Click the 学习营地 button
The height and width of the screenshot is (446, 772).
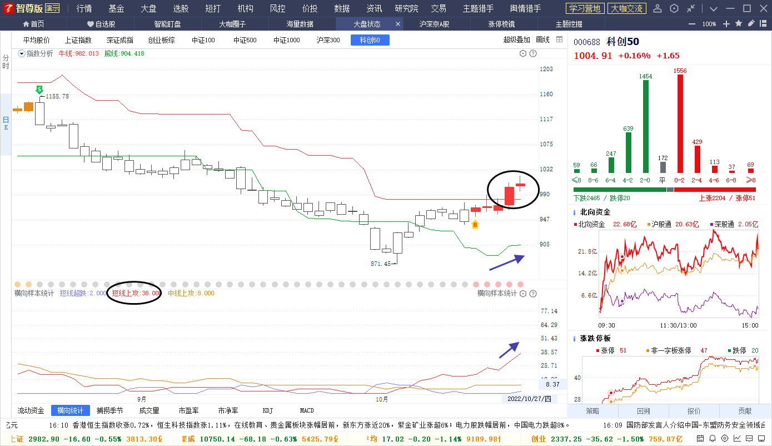585,8
